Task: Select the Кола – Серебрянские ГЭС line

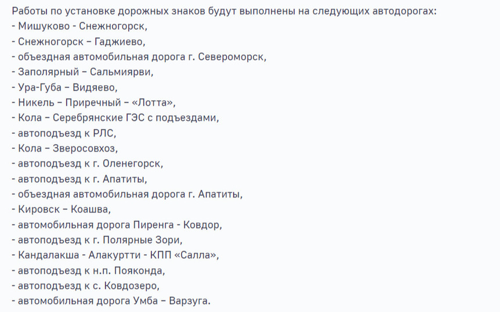Action: [115, 118]
